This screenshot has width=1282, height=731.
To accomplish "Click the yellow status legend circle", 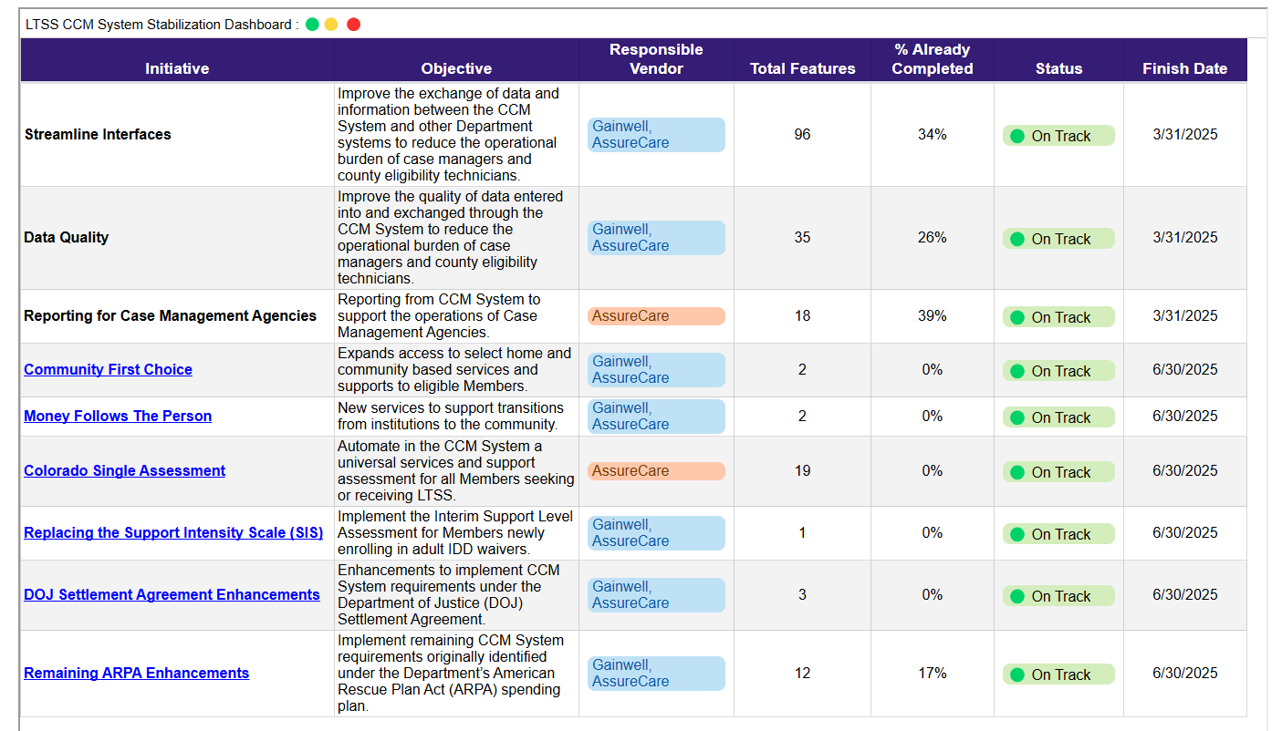I will [332, 24].
